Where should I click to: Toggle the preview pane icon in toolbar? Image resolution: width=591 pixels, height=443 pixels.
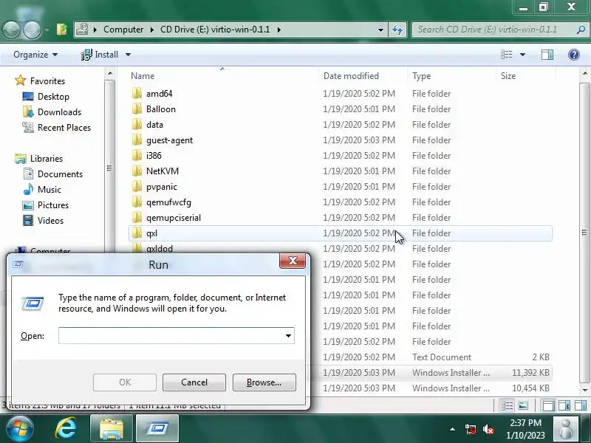point(547,55)
